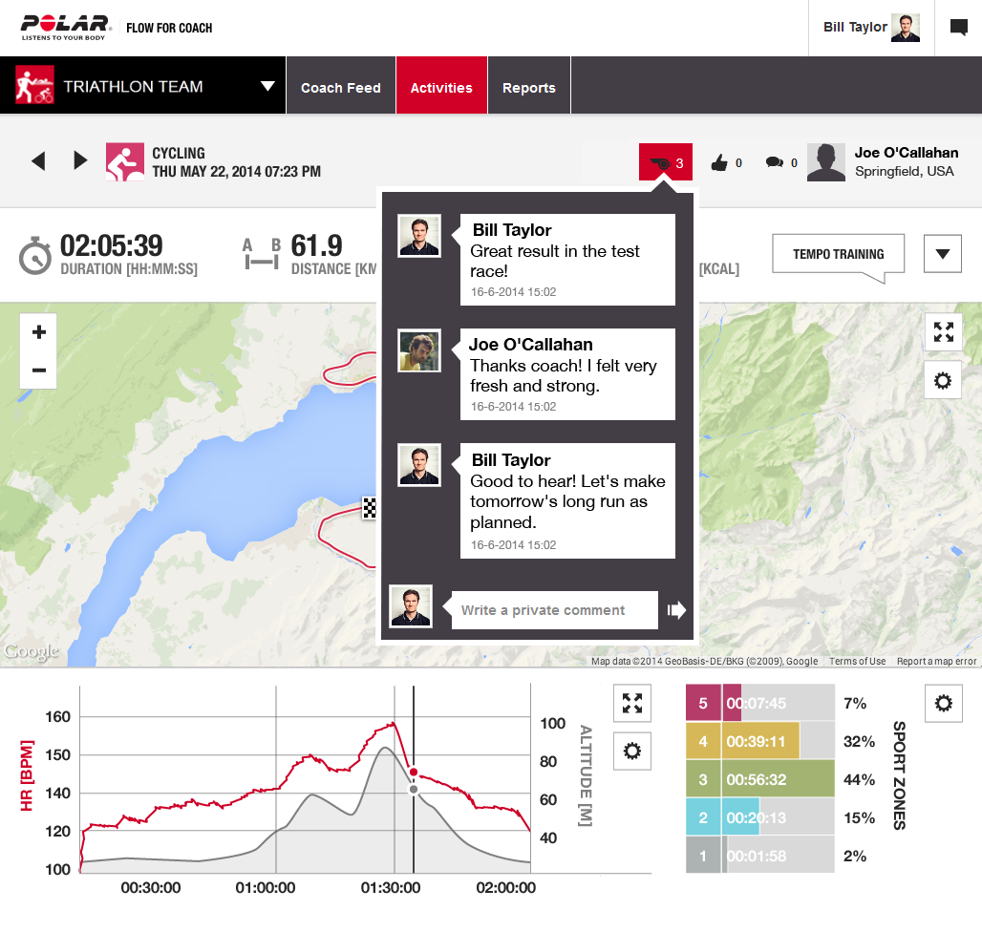Click the red whistle coach comments icon
Viewport: 982px width, 932px height.
pyautogui.click(x=665, y=162)
